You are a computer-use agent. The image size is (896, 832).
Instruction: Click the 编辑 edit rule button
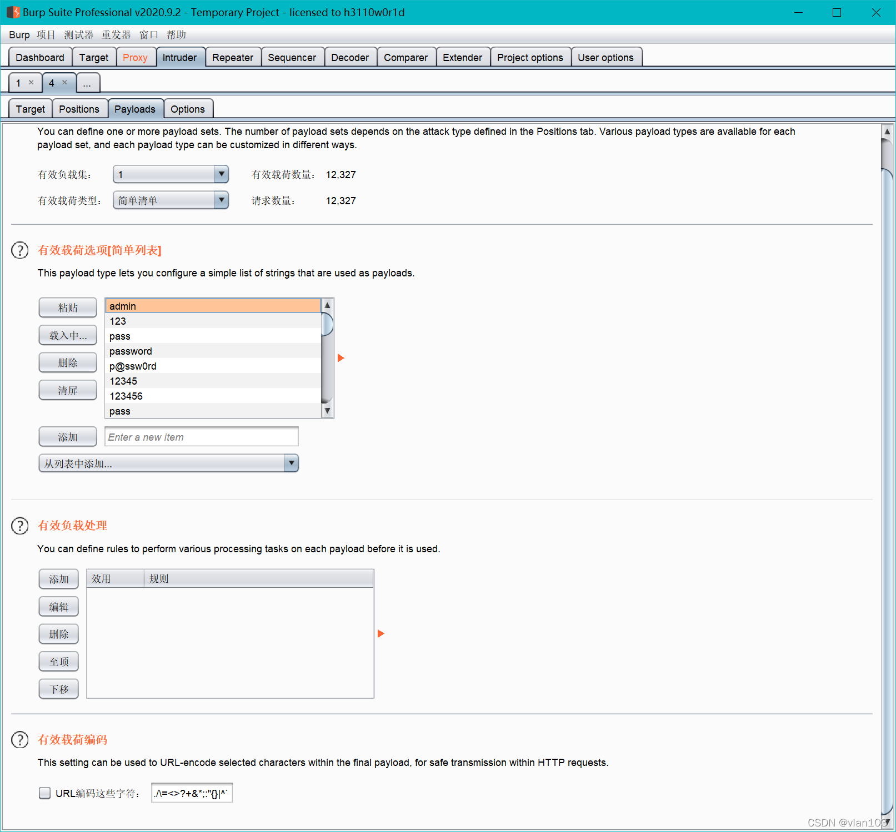tap(59, 607)
